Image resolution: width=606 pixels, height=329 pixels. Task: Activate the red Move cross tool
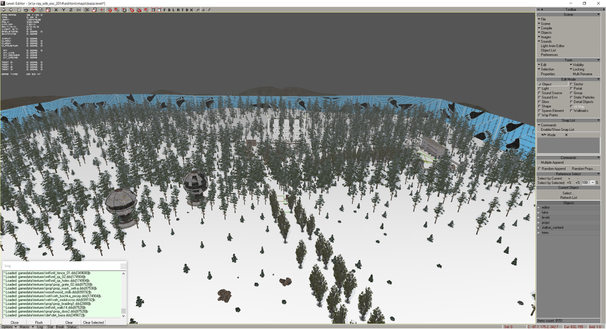click(x=33, y=10)
